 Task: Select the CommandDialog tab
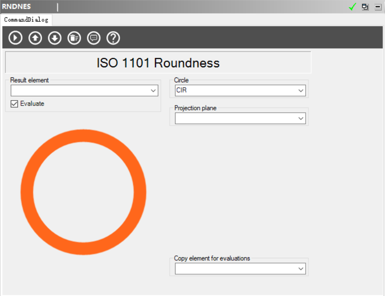26,20
